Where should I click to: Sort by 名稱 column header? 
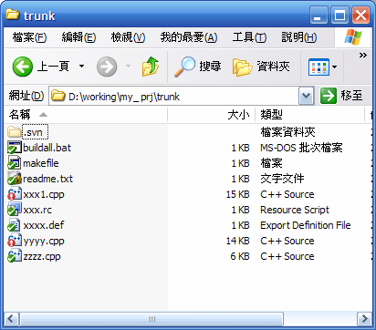(86, 115)
